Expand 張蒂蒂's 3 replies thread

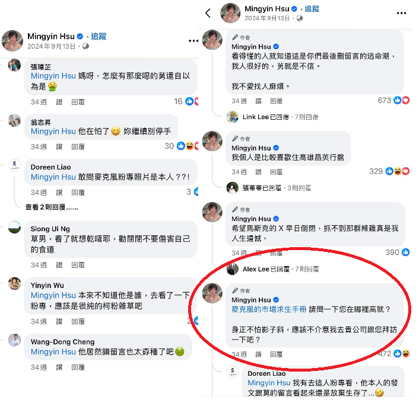(277, 188)
